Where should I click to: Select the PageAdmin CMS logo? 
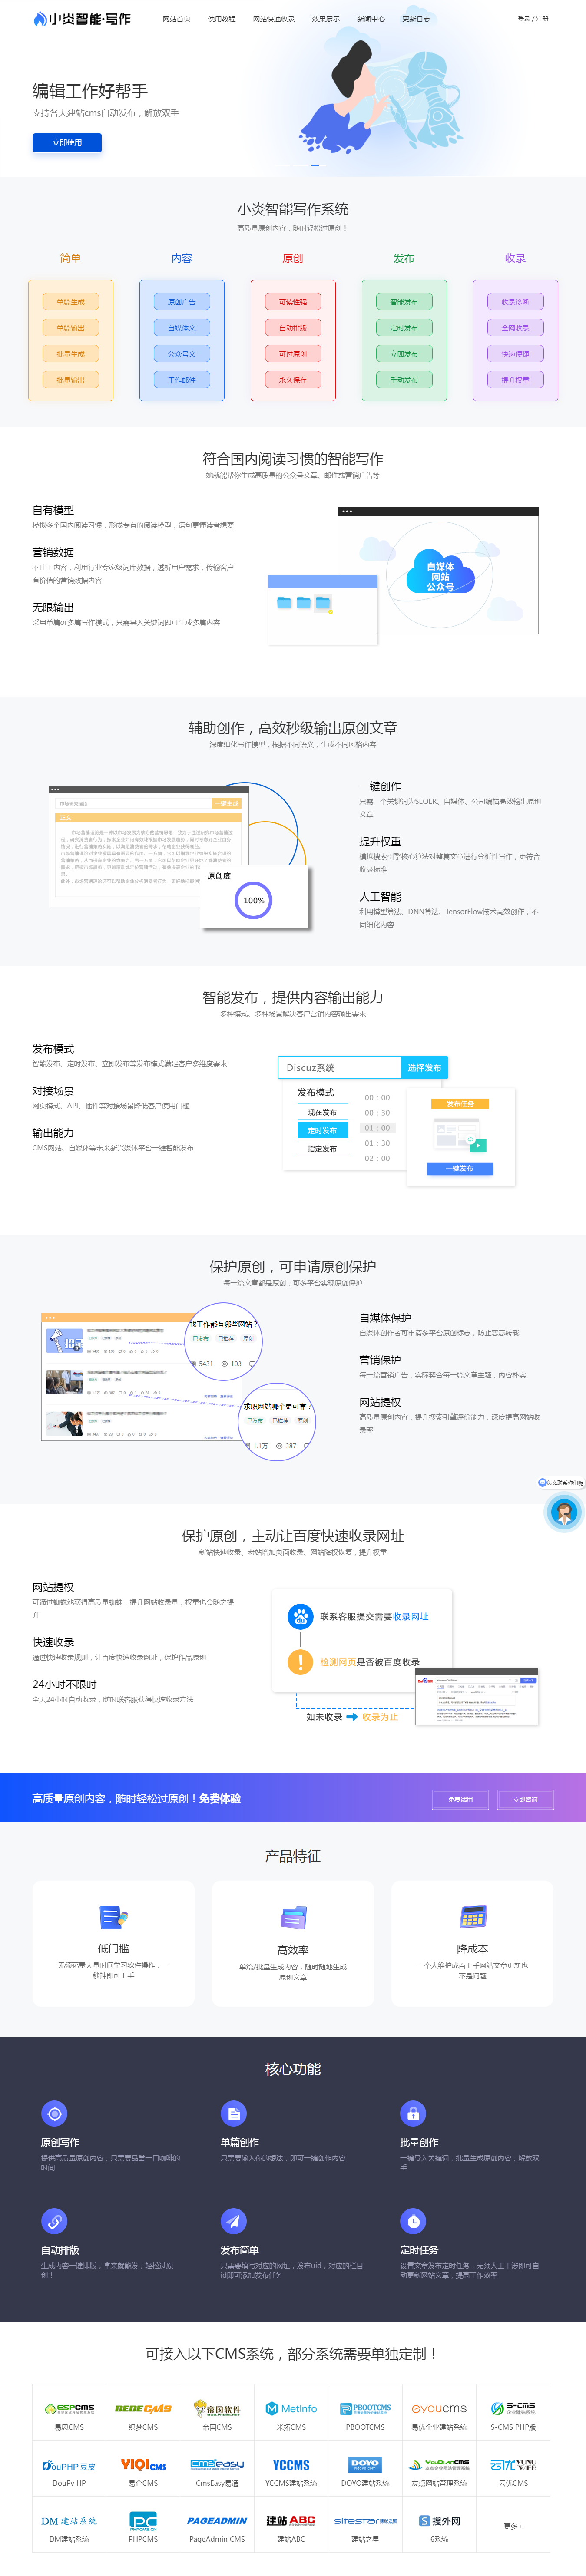coord(217,2521)
